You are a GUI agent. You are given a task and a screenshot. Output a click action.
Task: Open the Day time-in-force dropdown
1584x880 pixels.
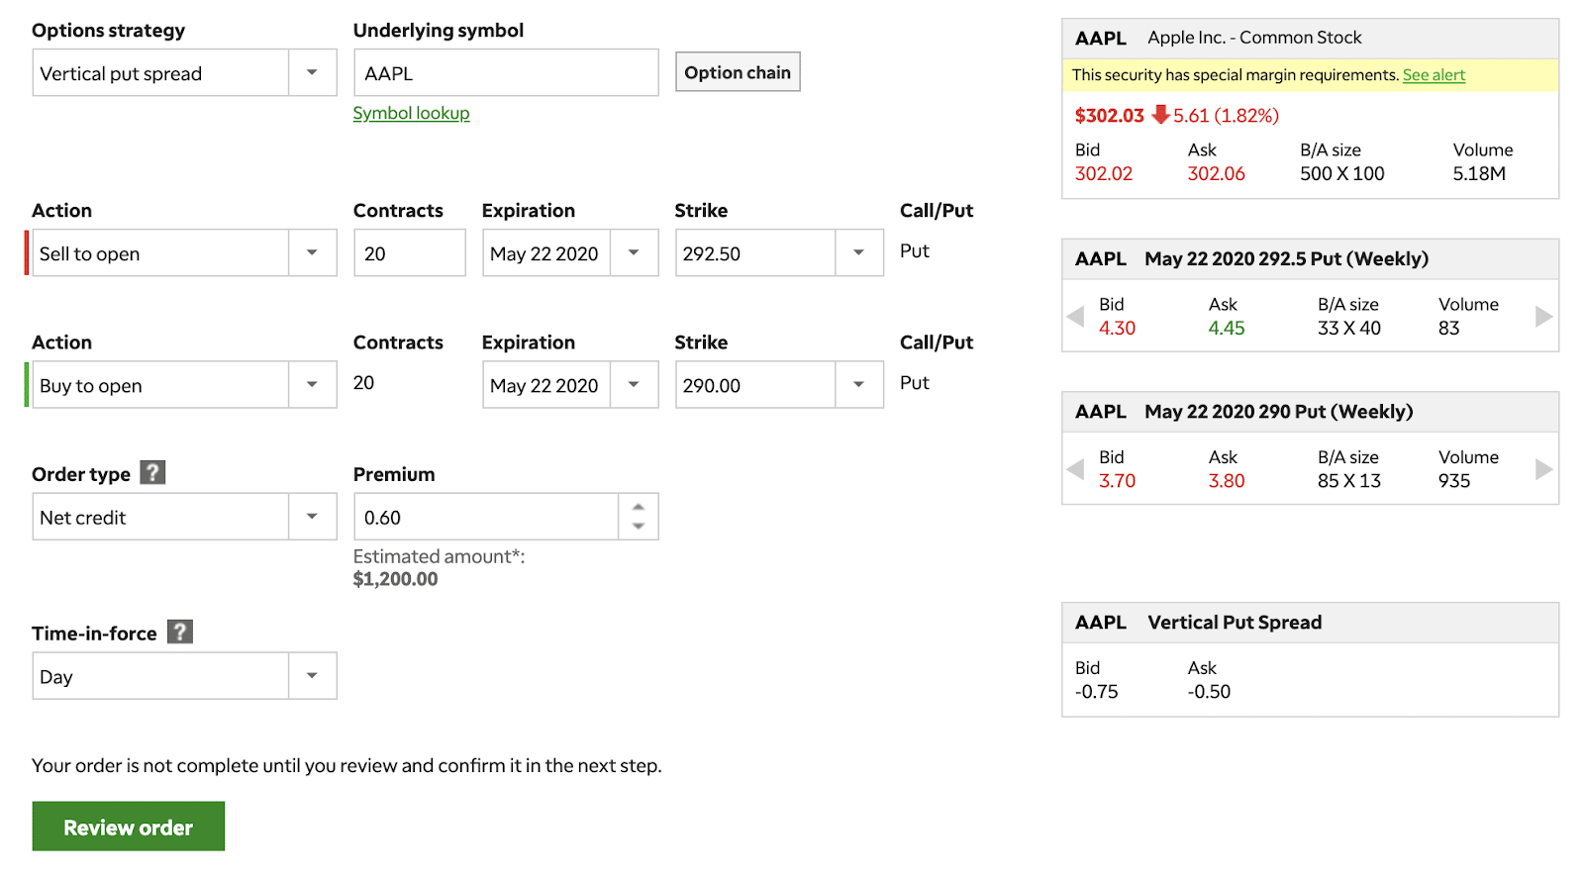pos(313,676)
